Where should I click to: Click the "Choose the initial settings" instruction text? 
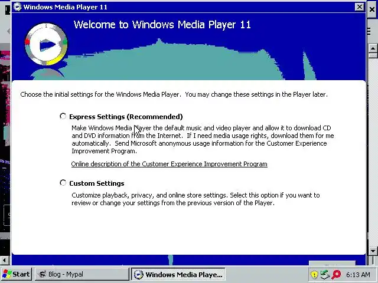pos(174,94)
